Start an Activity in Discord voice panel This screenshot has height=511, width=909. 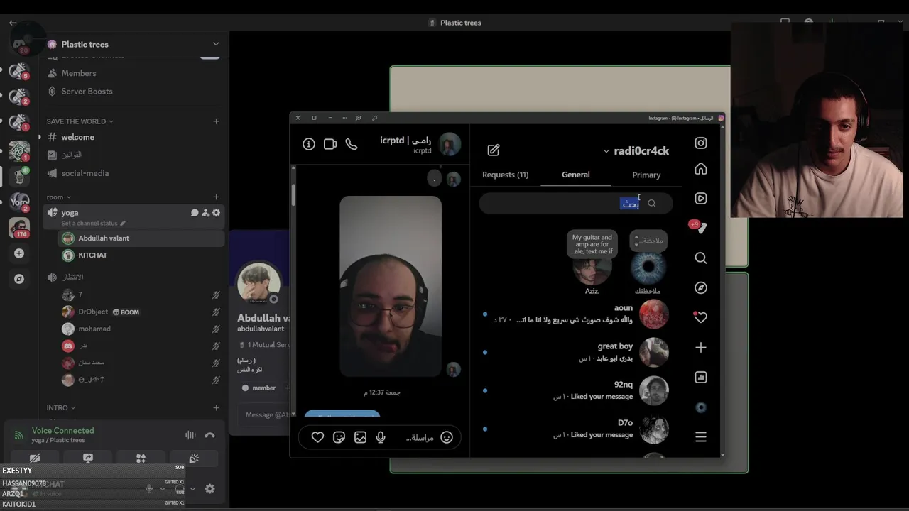(x=141, y=458)
